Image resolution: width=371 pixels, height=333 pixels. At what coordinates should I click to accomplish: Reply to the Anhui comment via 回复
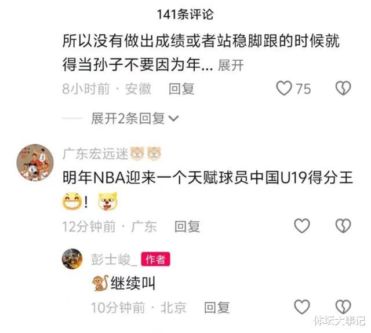click(181, 89)
